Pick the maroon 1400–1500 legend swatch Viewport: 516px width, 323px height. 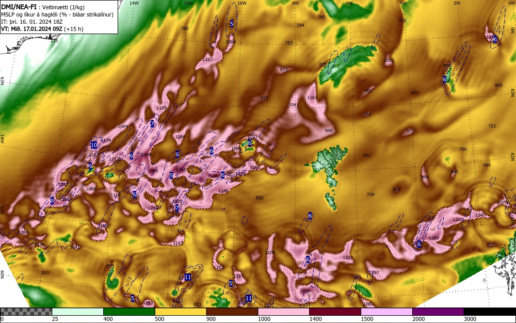335,312
